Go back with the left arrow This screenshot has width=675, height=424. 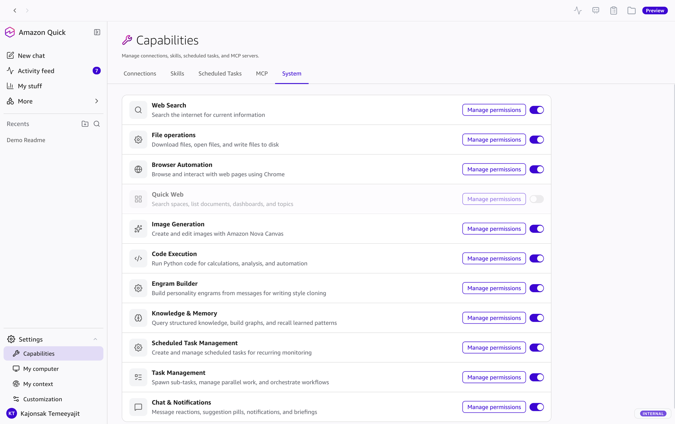[15, 10]
